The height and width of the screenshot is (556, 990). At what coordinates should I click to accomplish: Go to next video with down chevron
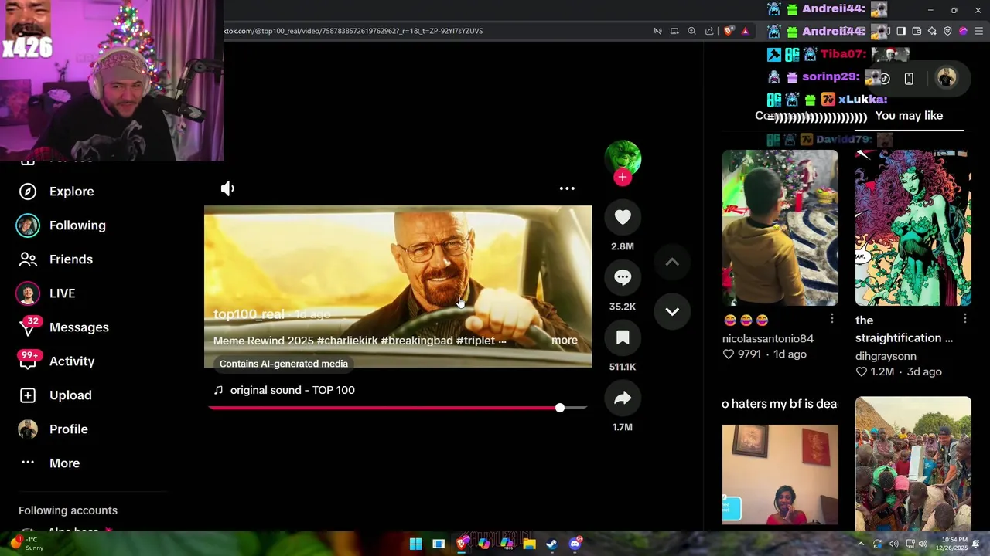pyautogui.click(x=672, y=311)
